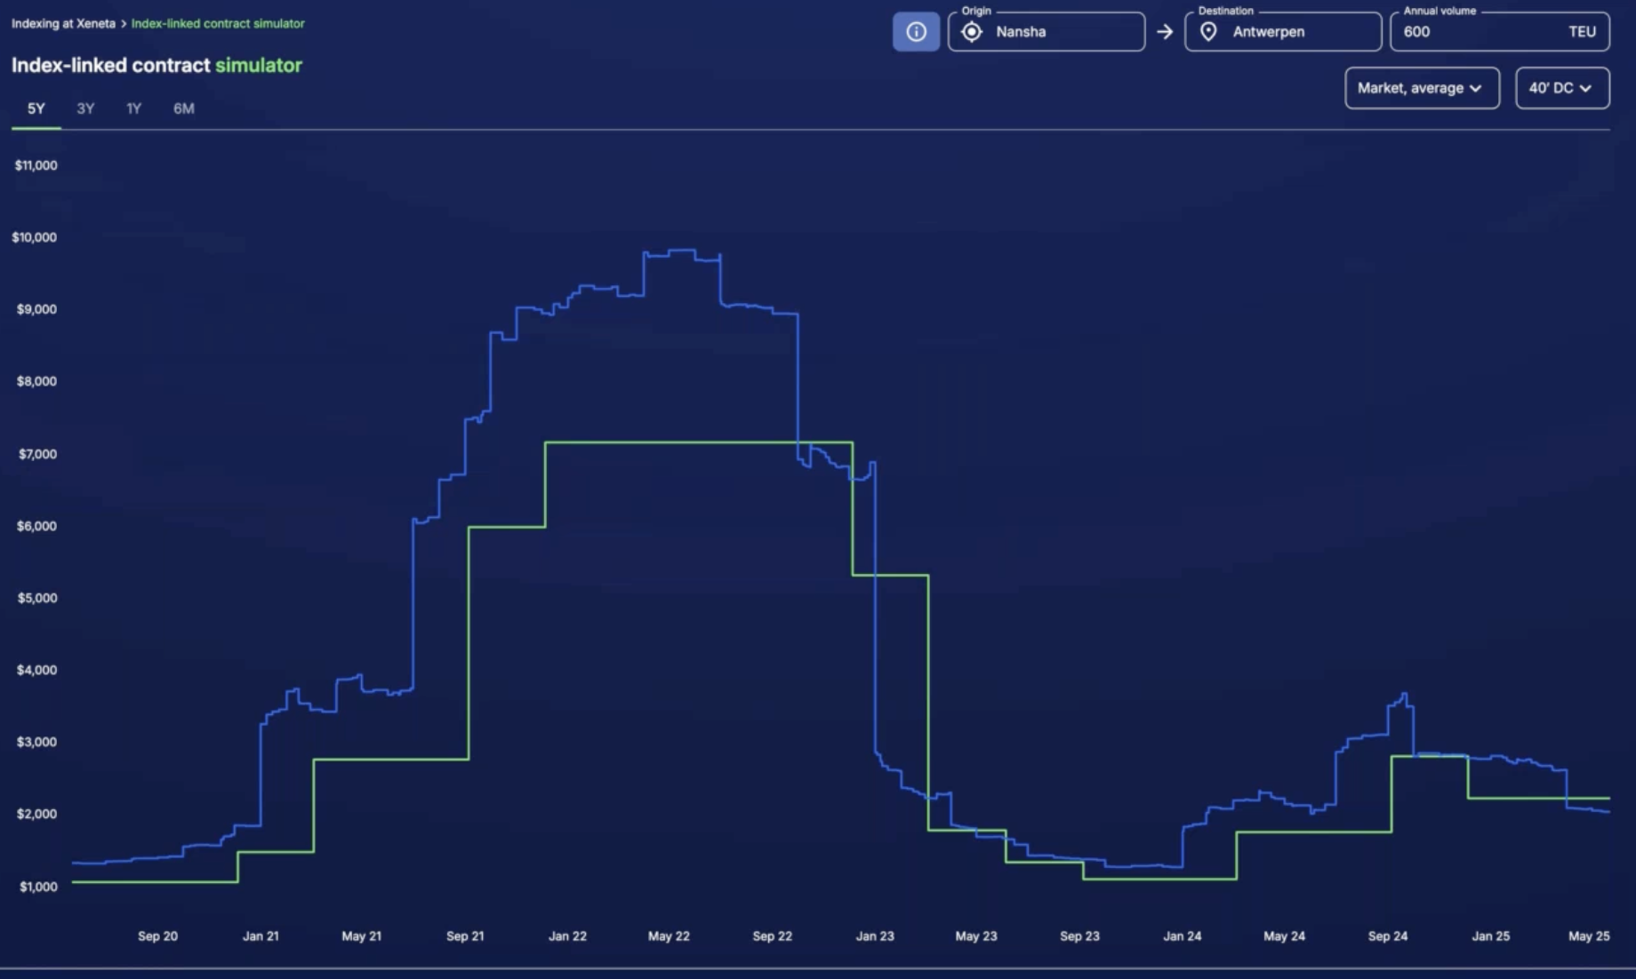Enable the 5Y view
Viewport: 1636px width, 979px height.
36,108
